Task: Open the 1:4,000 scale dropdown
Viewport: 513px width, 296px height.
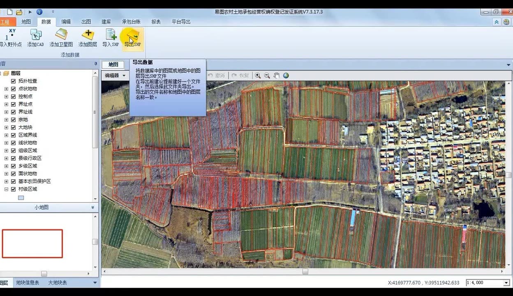Action: click(506, 282)
